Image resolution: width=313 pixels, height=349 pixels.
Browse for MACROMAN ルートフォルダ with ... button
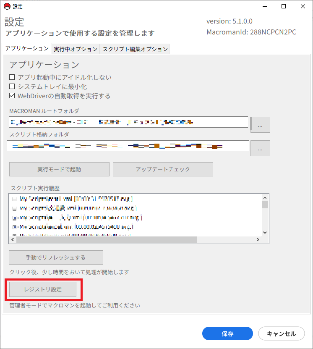pyautogui.click(x=260, y=125)
